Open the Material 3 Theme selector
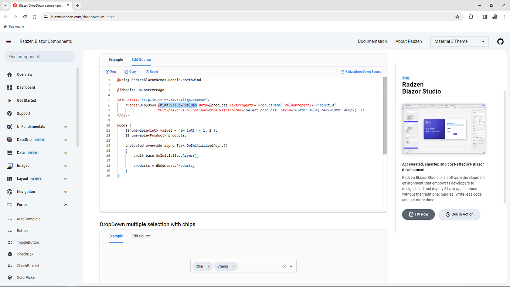 click(459, 41)
